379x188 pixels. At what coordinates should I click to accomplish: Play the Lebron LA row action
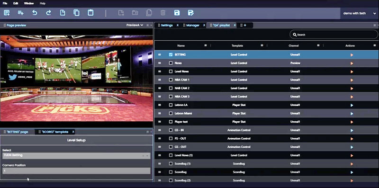pos(352,105)
